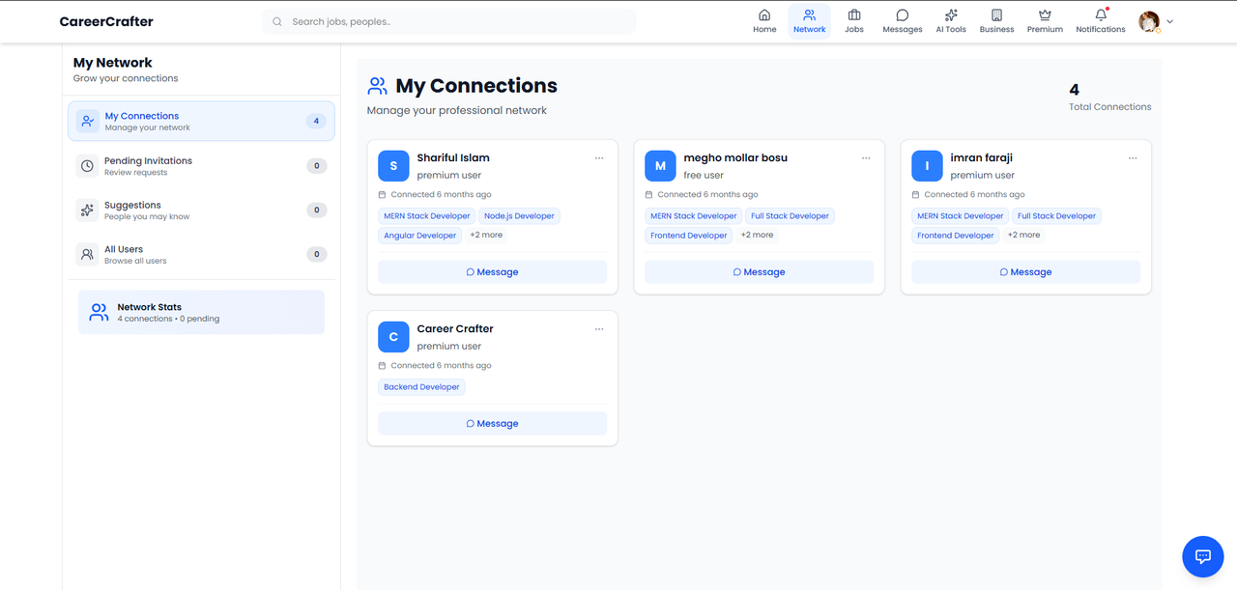Show '+2 more' skills on Shariful Islam card

[x=486, y=235]
